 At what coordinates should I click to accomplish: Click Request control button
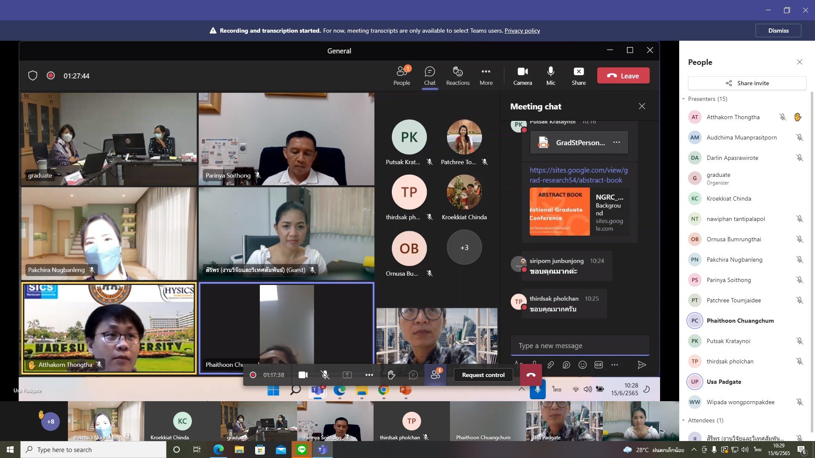[483, 375]
